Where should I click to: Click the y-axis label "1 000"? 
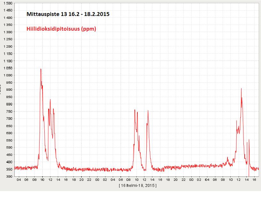pyautogui.click(x=8, y=75)
